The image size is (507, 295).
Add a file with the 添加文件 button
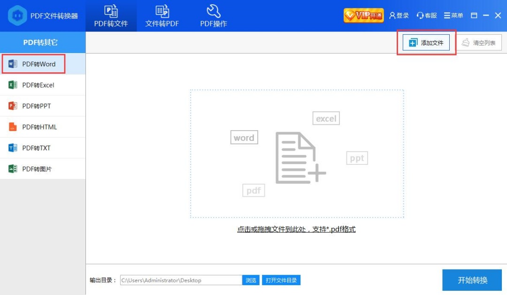(x=426, y=43)
